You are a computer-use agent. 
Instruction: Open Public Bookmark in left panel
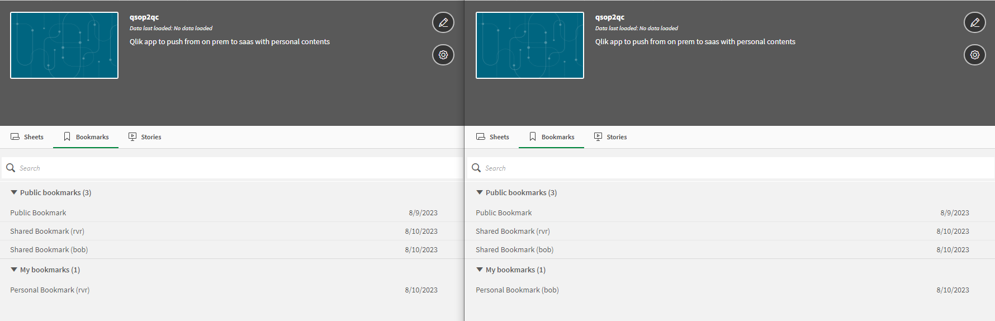224,213
